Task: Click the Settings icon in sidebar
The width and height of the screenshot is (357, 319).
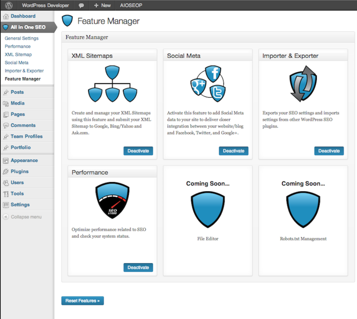Action: point(6,205)
